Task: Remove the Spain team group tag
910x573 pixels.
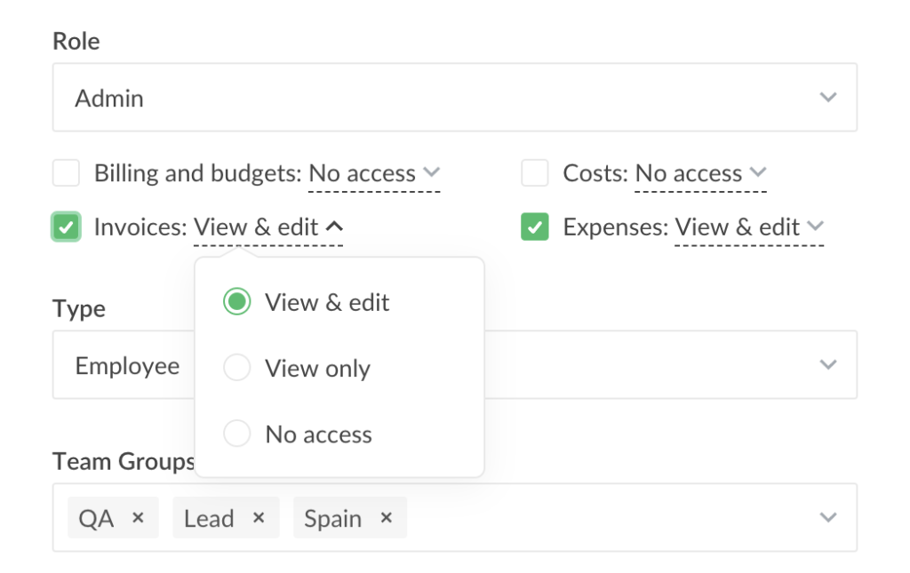Action: tap(386, 518)
